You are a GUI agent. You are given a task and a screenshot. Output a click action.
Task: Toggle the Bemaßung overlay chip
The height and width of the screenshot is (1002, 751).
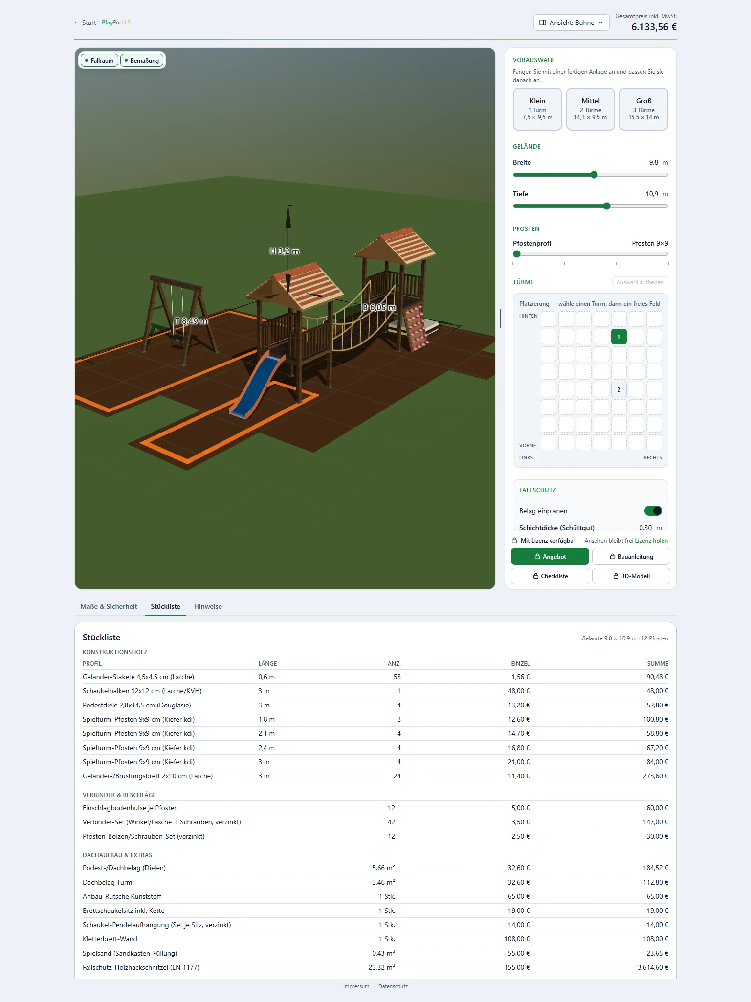(142, 61)
